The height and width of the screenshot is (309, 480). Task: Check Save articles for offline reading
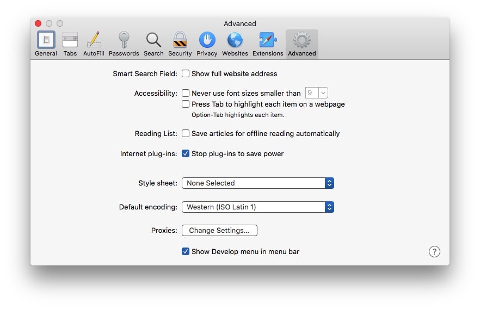(x=186, y=133)
